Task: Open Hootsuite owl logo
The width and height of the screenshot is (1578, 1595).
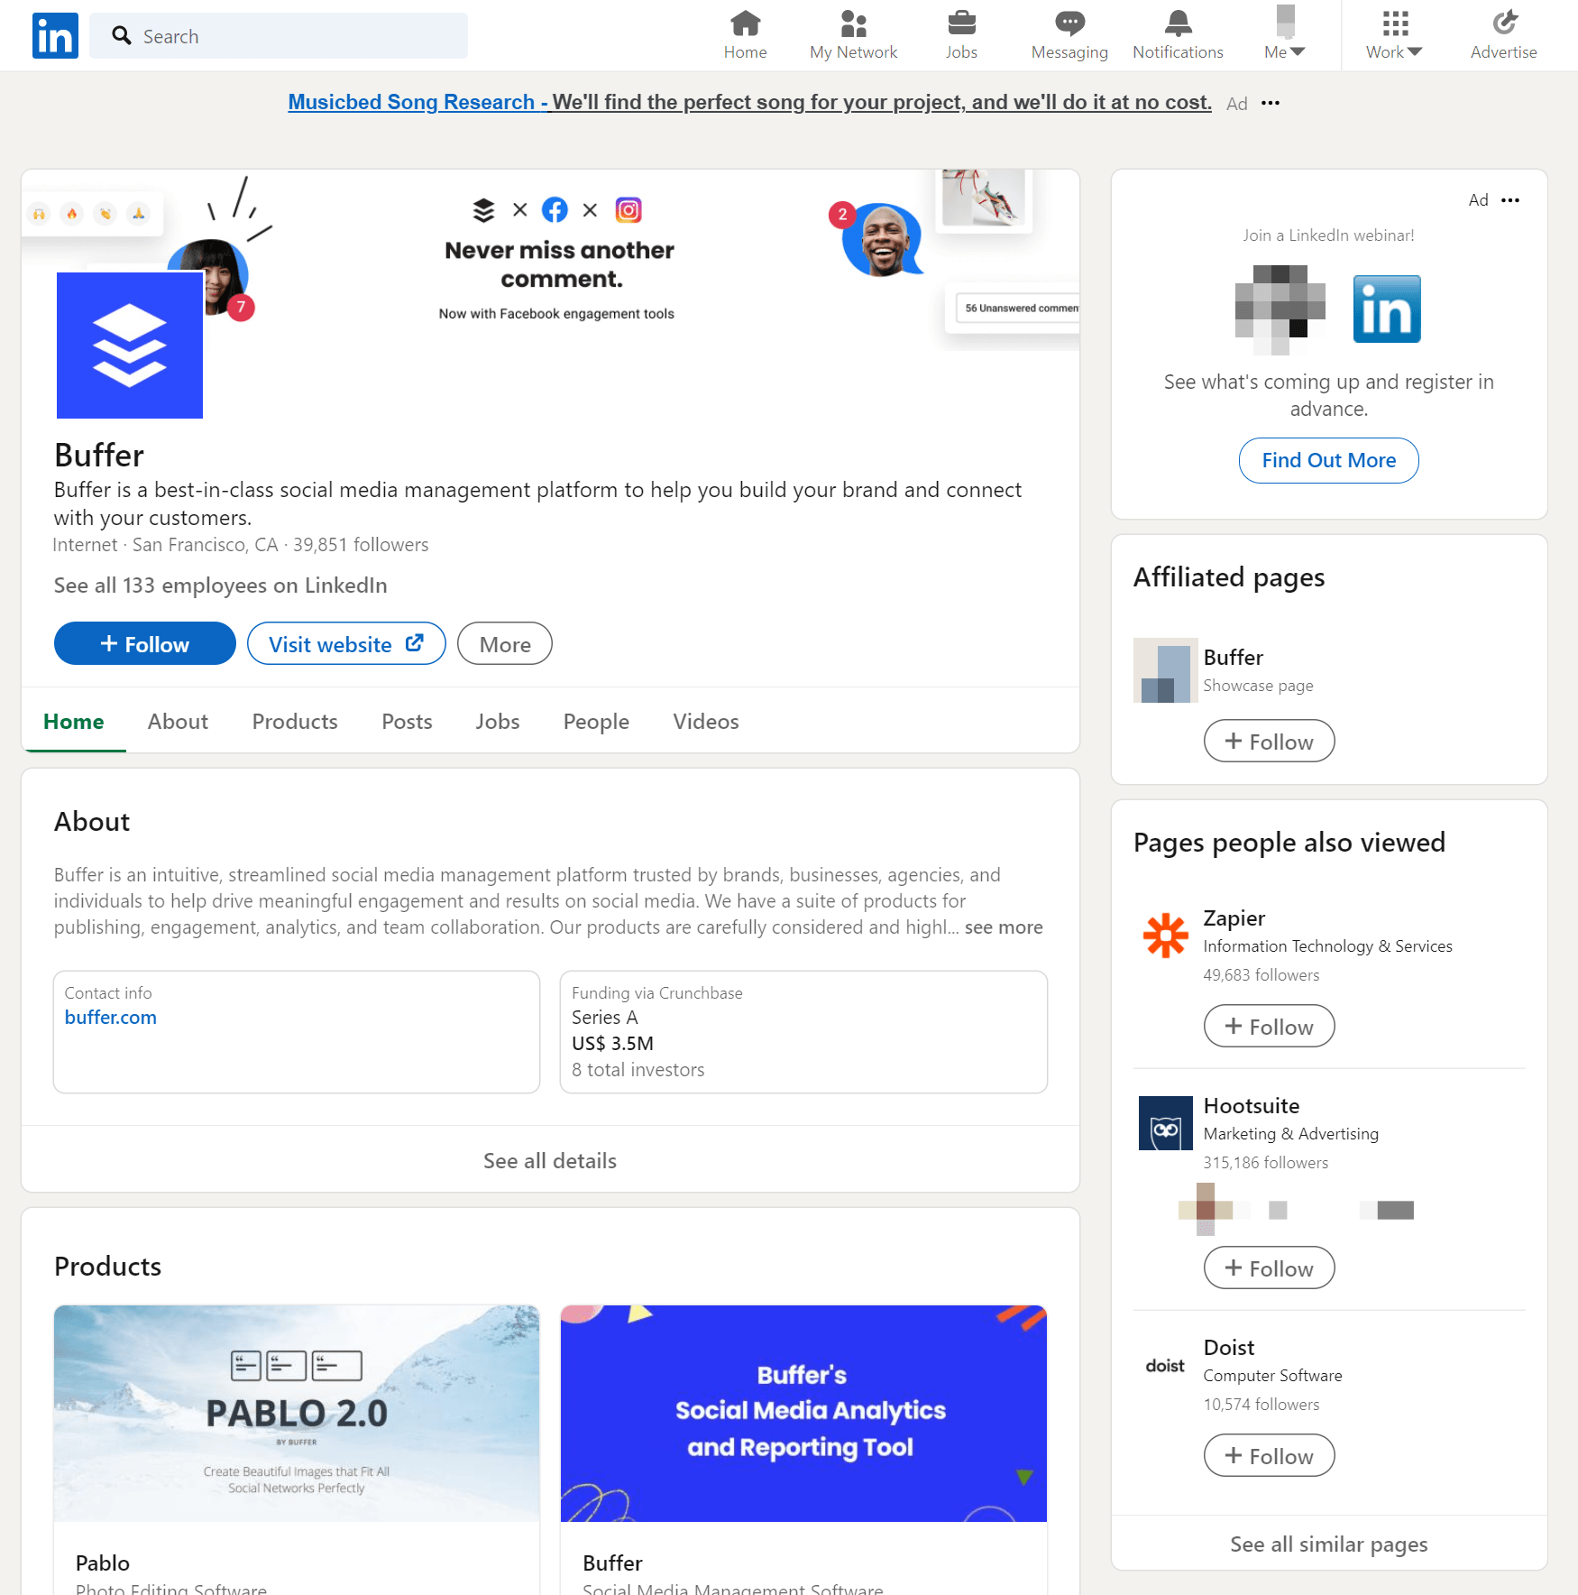Action: click(1165, 1123)
